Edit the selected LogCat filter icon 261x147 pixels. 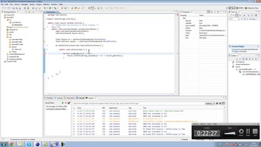[69, 103]
